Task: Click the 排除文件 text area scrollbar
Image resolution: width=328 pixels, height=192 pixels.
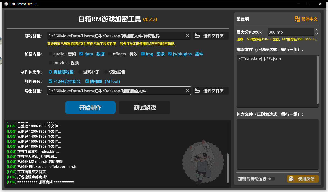Action: tap(318, 80)
